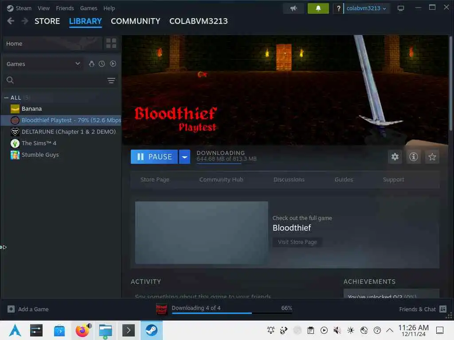This screenshot has height=340, width=454.
Task: Open the colabvm3213 account dropdown
Action: 366,8
